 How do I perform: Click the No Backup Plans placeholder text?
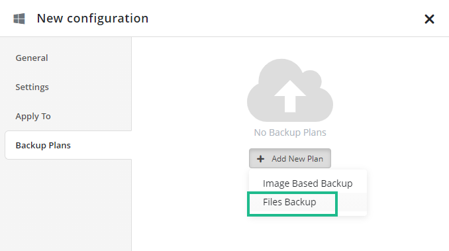[290, 132]
